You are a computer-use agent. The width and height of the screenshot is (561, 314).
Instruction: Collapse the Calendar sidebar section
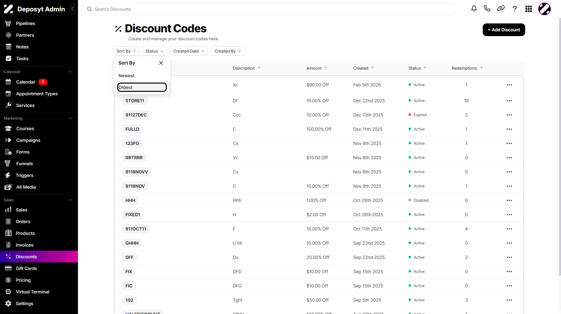pyautogui.click(x=70, y=72)
